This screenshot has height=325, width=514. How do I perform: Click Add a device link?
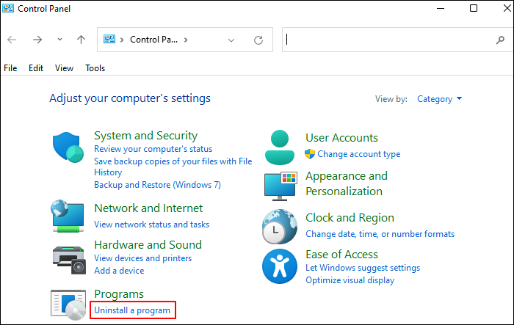119,271
